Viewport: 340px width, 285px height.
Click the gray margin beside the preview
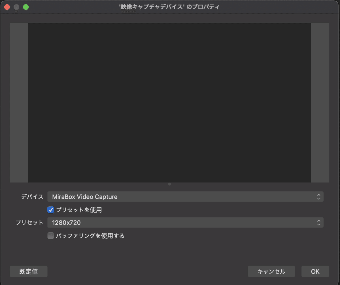pos(19,102)
